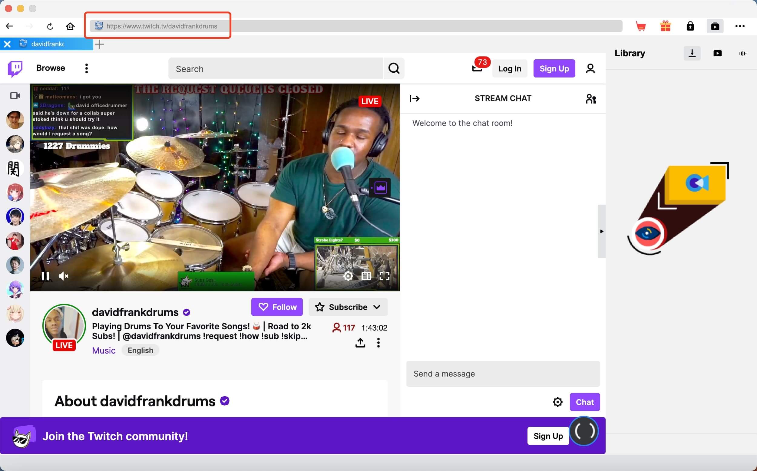757x471 pixels.
Task: Click the Twitch logo home icon
Action: pyautogui.click(x=15, y=68)
